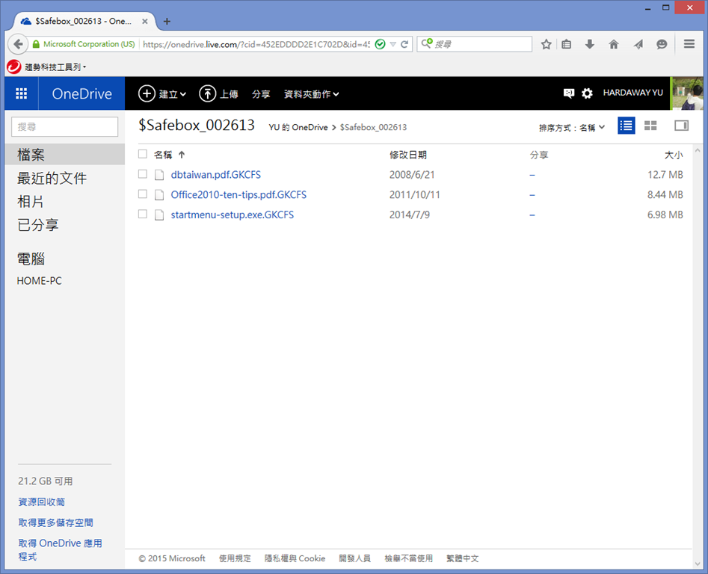Check the Office2010-ten-tips.pdf.GKCFS checkbox

click(x=143, y=194)
